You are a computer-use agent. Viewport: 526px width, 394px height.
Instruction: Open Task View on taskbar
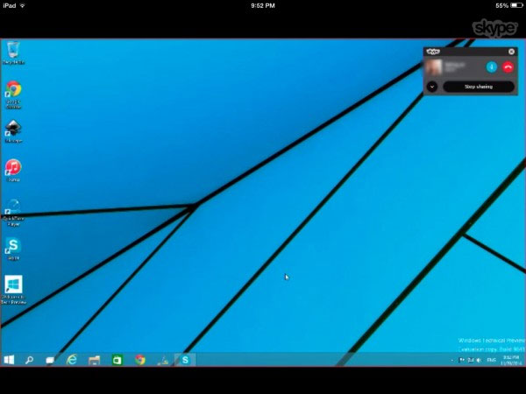pos(50,360)
